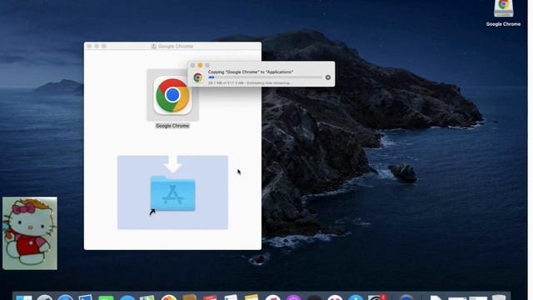Zoom the Google Chrome installer window
Screen dimensions: 533x300
tap(104, 46)
